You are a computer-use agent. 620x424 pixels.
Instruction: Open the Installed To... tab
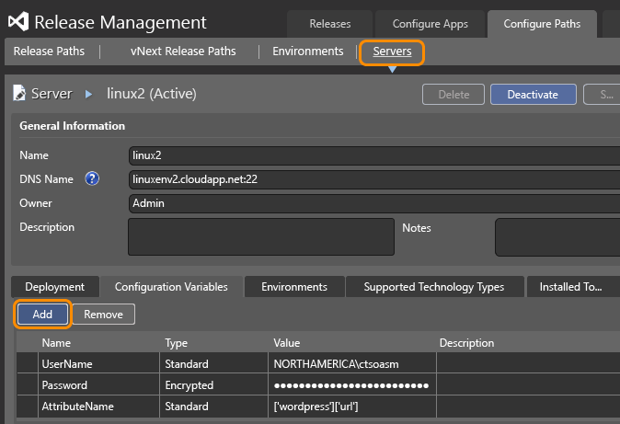pyautogui.click(x=571, y=287)
